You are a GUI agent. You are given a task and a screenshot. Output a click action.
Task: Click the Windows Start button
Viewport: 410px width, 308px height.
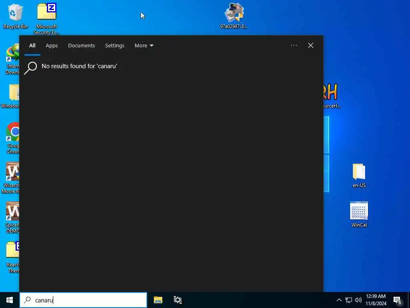point(10,300)
